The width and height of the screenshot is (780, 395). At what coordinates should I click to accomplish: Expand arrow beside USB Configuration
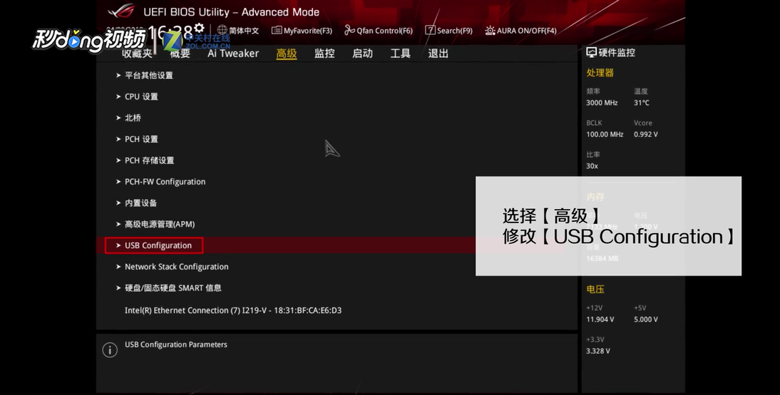118,245
